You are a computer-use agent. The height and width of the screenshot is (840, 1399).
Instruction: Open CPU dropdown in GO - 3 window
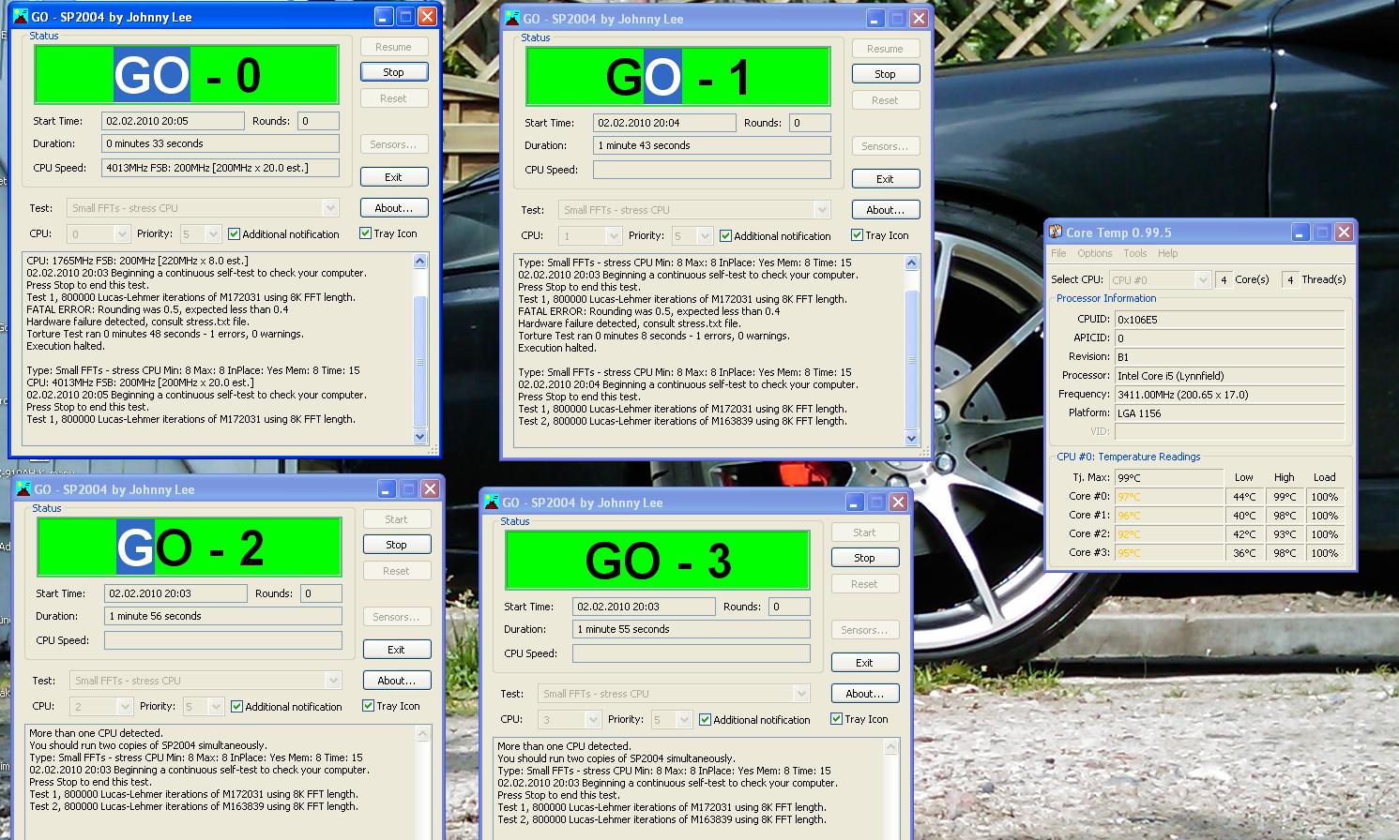point(592,720)
